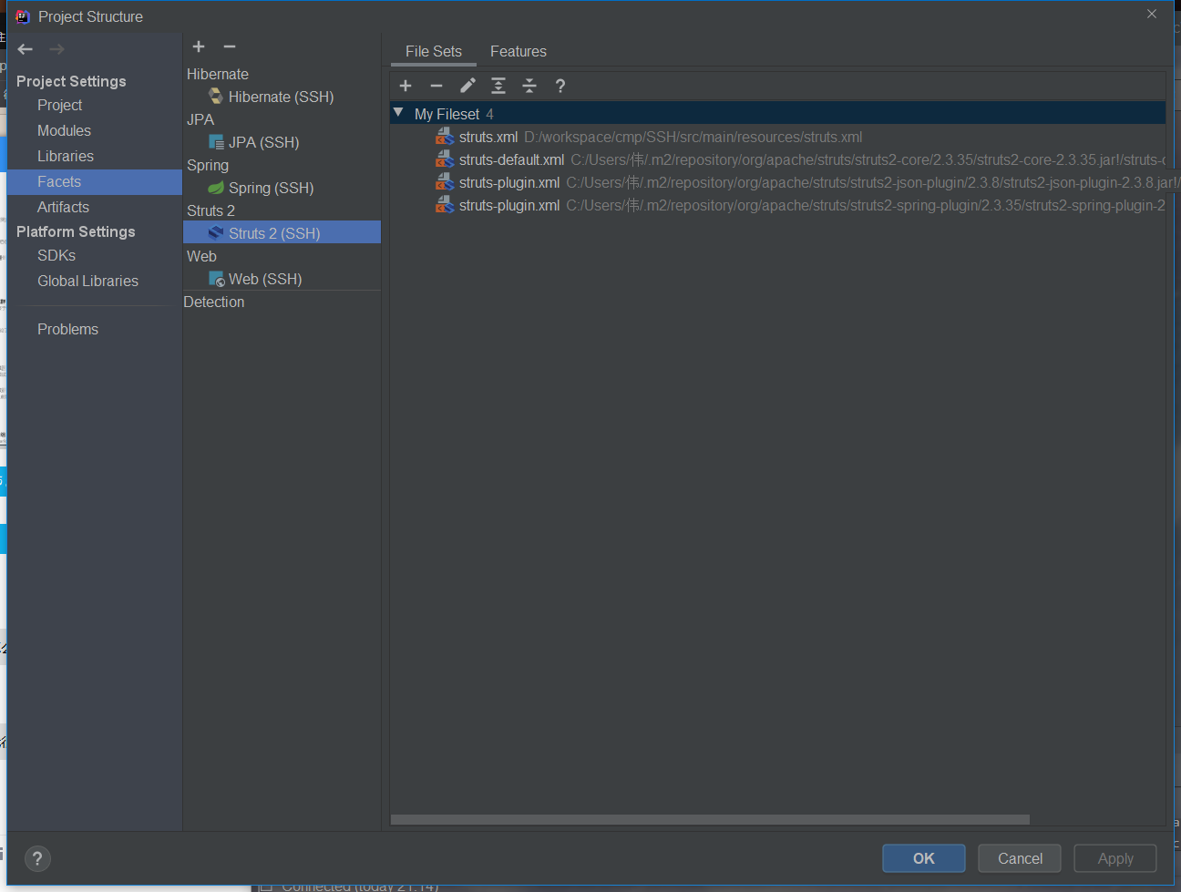Screen dimensions: 1181x892
Task: Expand all file set nodes
Action: point(498,86)
